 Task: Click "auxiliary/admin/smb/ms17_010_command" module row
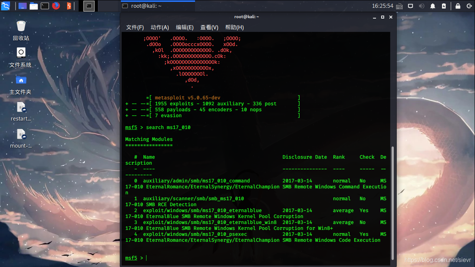pos(255,187)
